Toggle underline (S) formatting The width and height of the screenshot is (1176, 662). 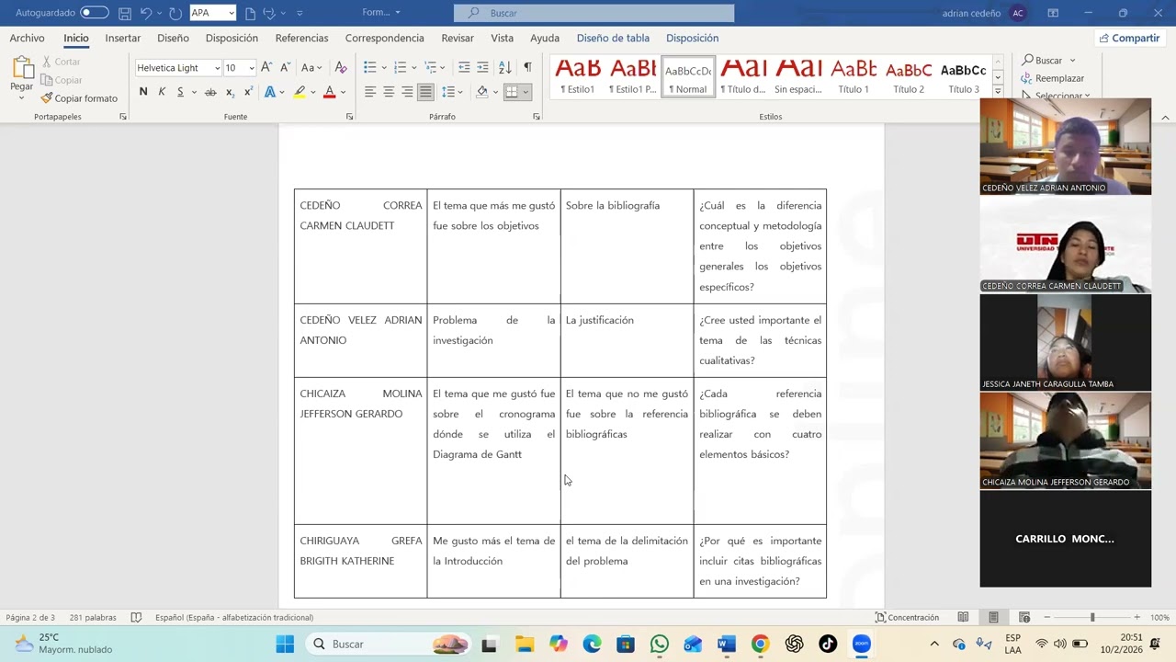click(180, 92)
